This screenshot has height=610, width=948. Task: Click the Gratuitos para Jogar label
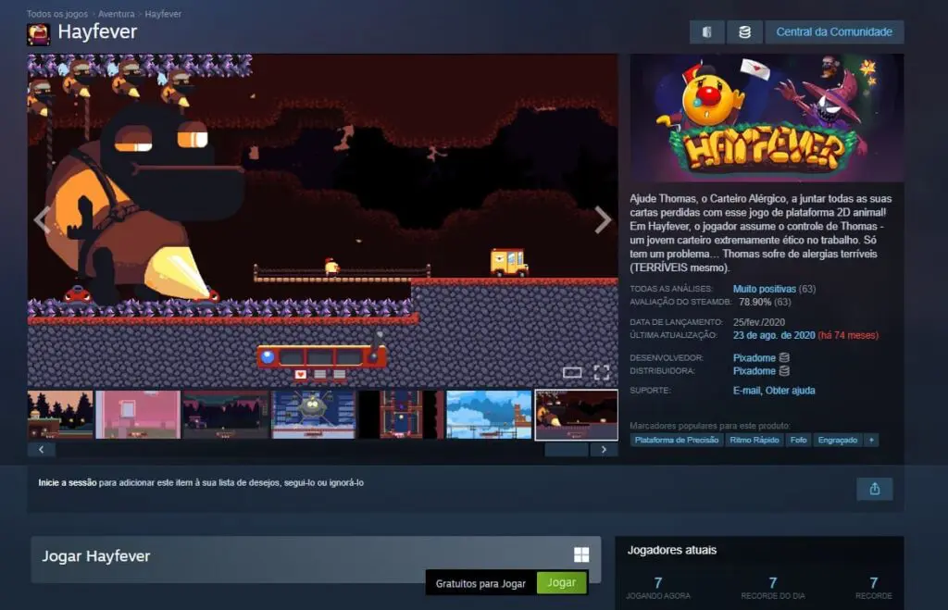[x=480, y=584]
